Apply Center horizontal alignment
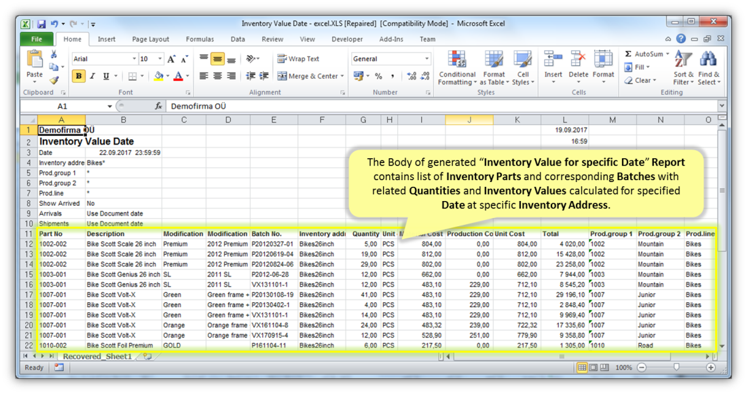The image size is (747, 394). 218,76
